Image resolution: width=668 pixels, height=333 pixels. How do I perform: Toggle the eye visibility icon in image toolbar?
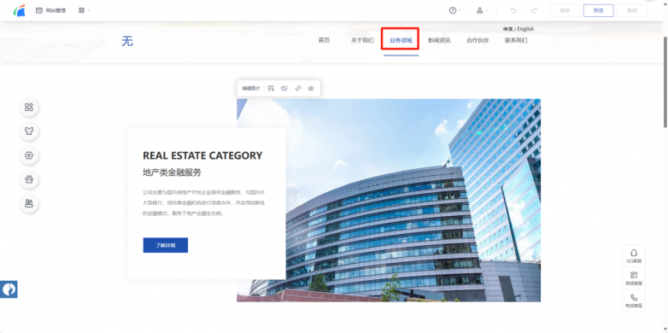coord(311,89)
